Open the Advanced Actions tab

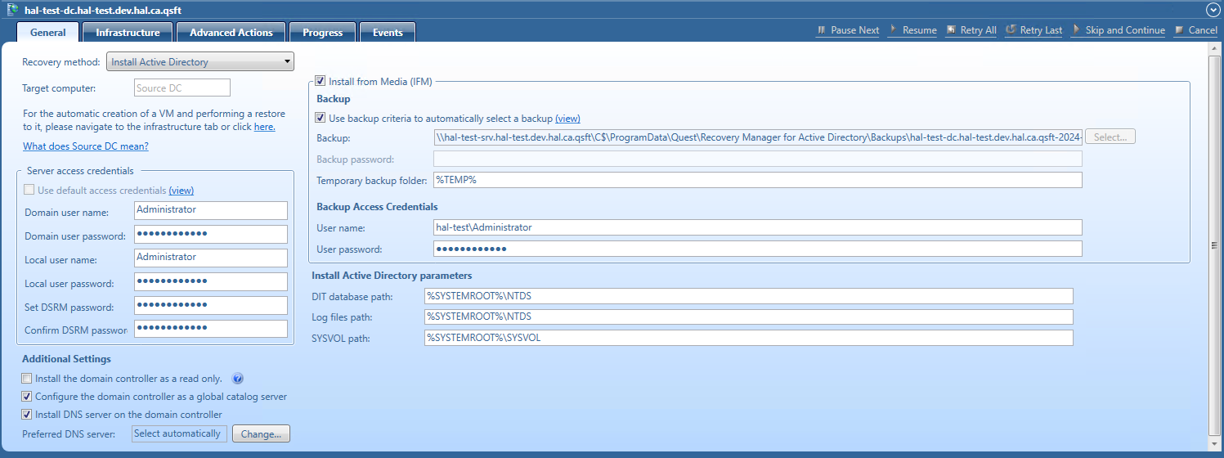[231, 32]
